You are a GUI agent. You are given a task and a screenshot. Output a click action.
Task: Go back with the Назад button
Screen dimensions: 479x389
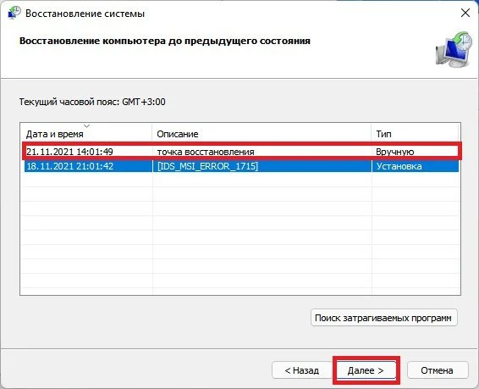coord(302,370)
